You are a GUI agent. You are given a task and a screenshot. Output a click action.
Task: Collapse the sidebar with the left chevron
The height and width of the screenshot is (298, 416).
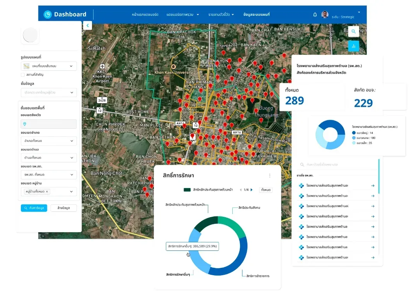pos(87,26)
